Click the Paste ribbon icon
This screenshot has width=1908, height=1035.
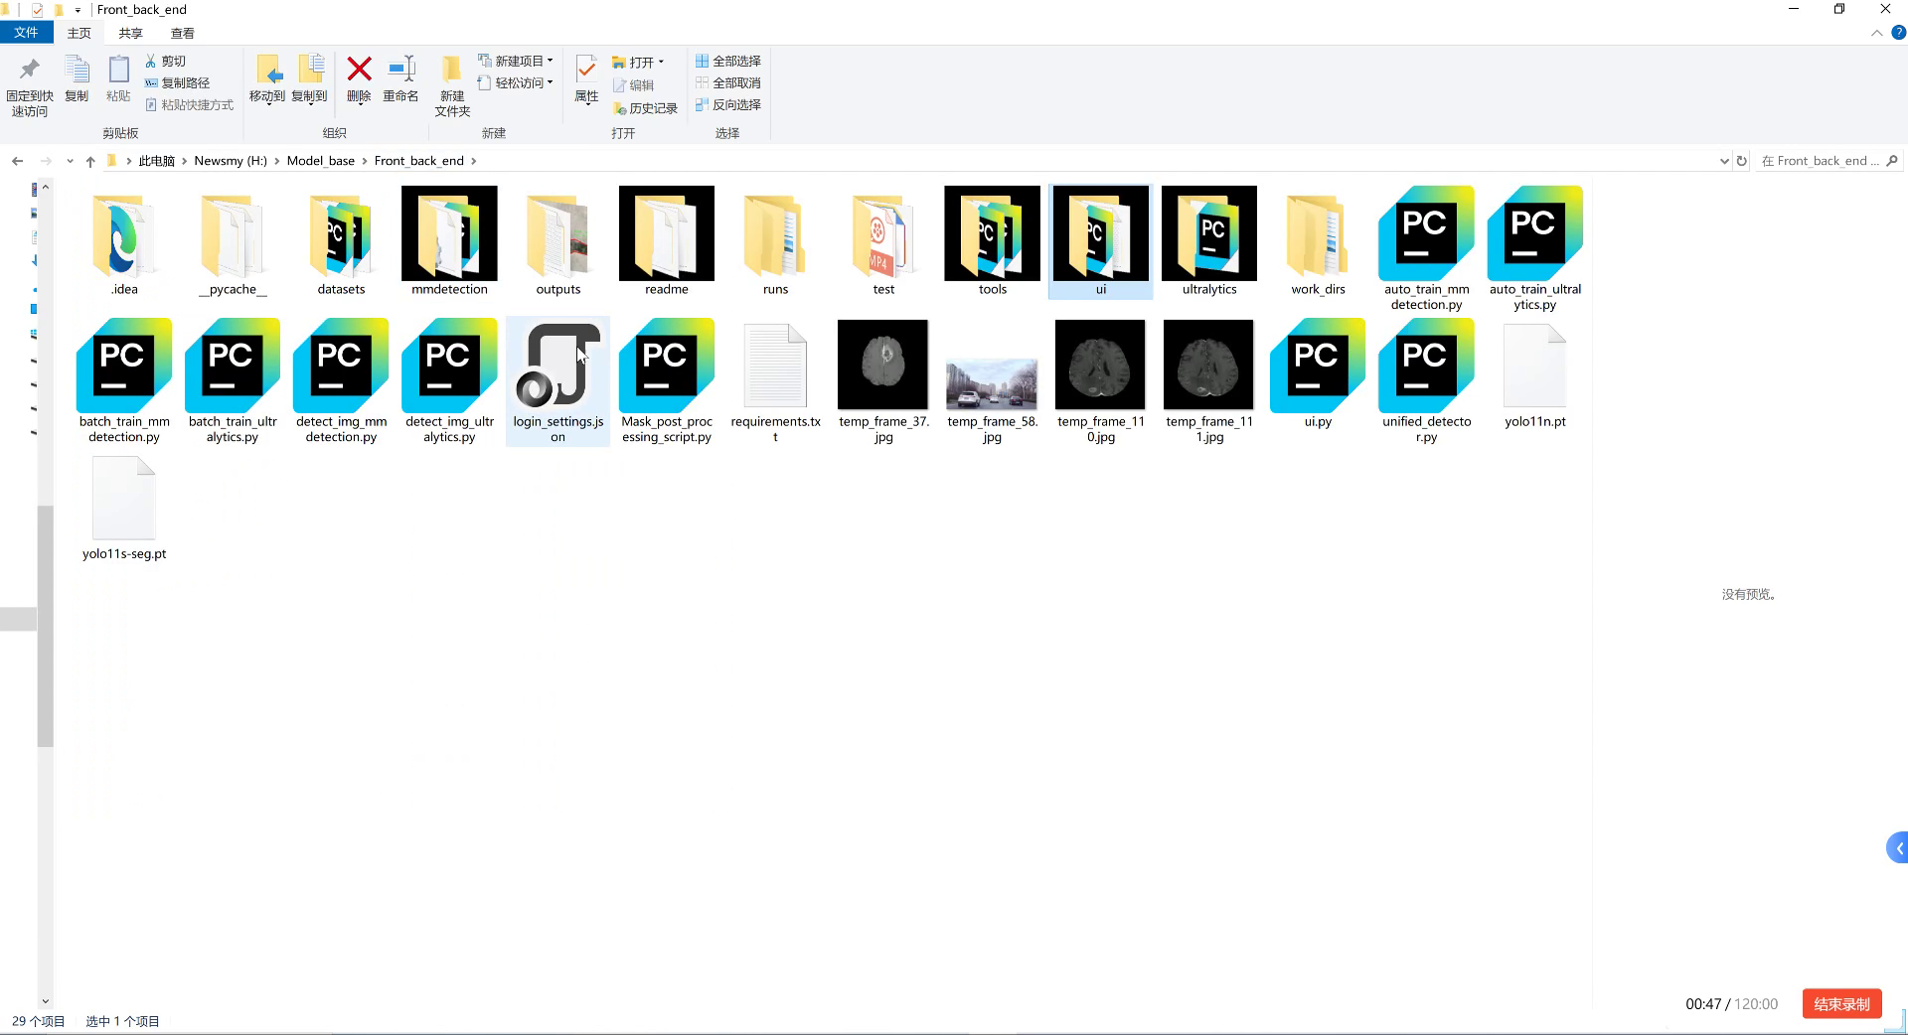[x=118, y=79]
